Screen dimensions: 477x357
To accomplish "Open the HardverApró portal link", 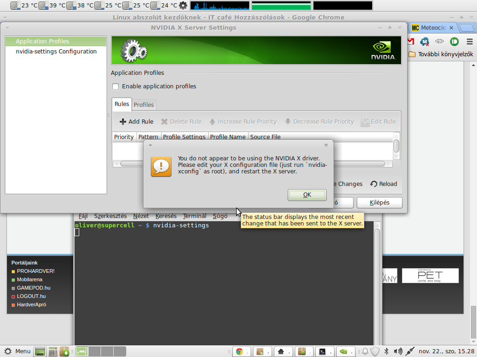I will click(x=31, y=304).
